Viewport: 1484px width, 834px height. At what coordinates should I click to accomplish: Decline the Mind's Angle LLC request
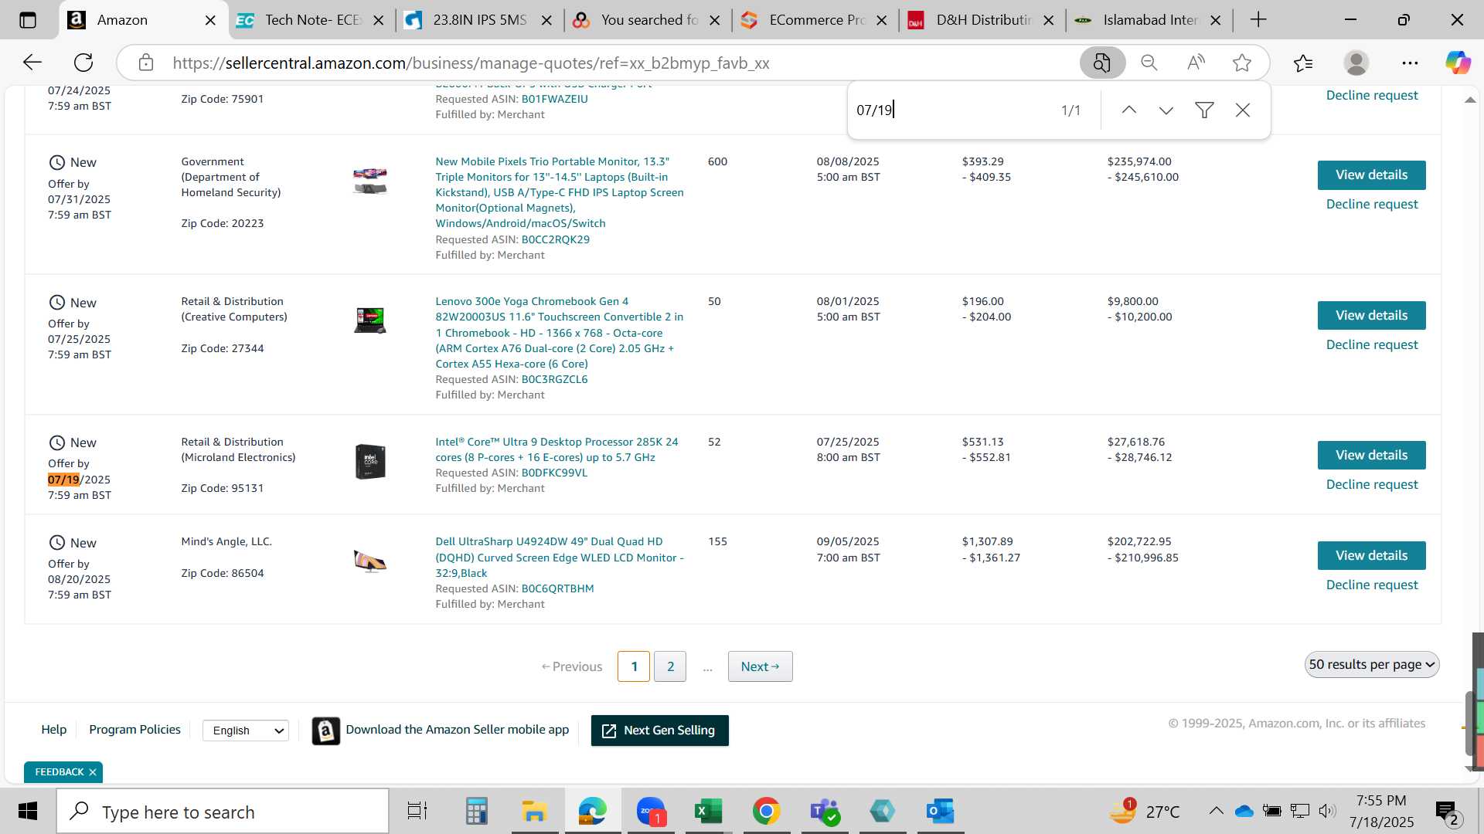[1372, 585]
